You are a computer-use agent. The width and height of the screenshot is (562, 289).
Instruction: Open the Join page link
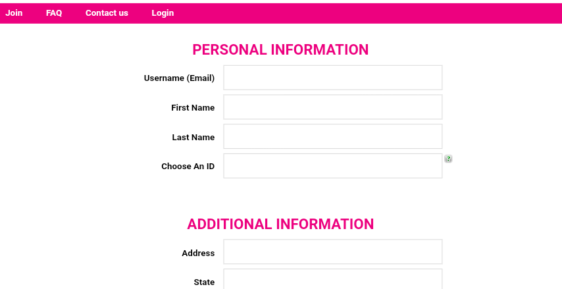tap(14, 13)
